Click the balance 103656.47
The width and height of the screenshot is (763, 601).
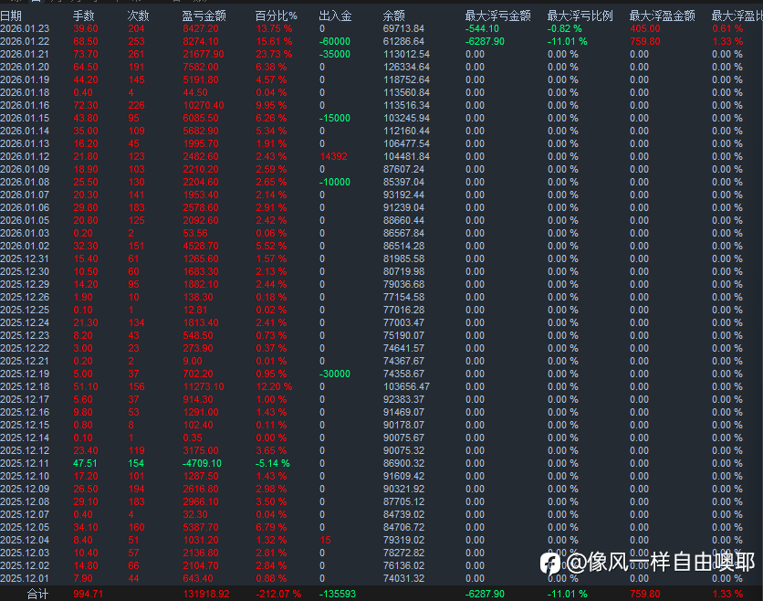pyautogui.click(x=406, y=386)
